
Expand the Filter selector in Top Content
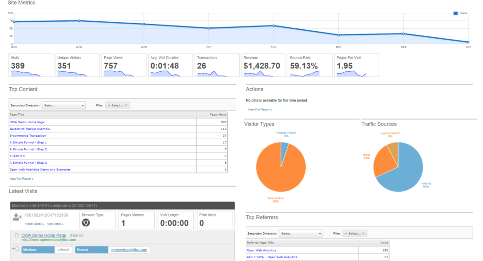click(117, 106)
